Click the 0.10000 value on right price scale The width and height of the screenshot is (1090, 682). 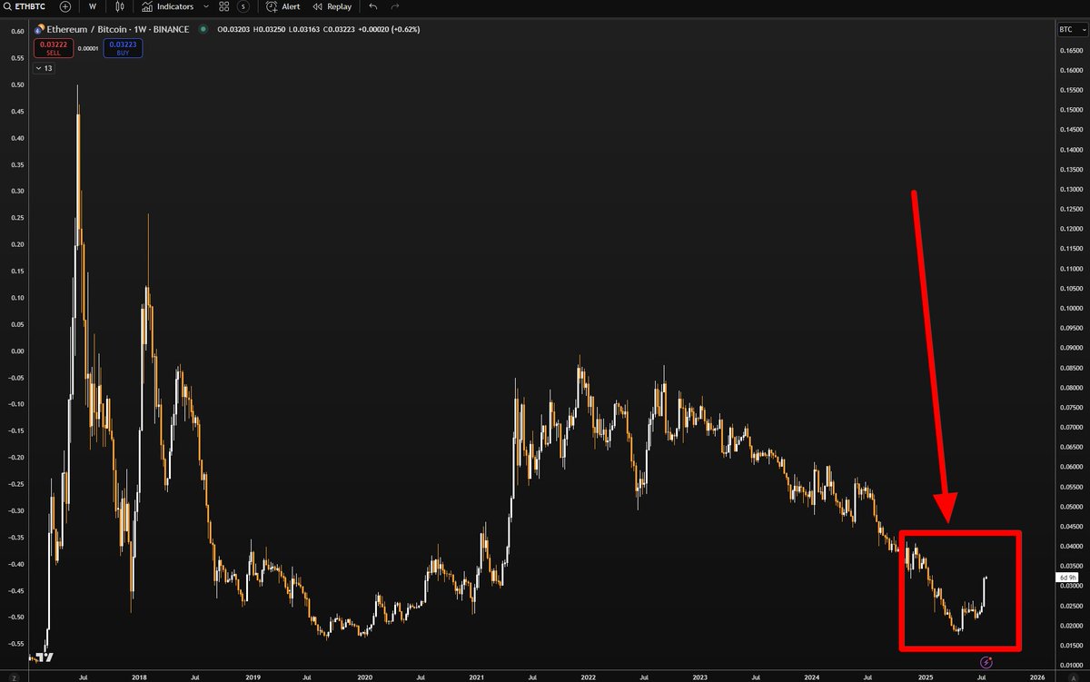[x=1071, y=309]
